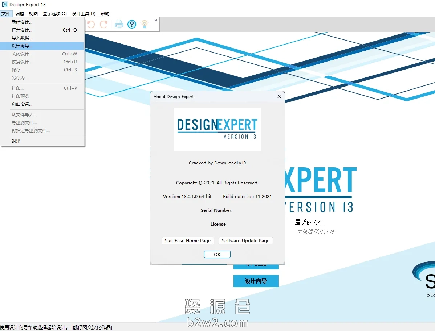Click the highlighted 设计向导 menu item
Viewport: 435px width, 331px height.
(x=22, y=46)
